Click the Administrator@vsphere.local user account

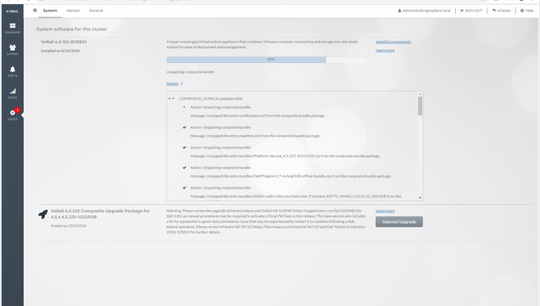pos(424,11)
